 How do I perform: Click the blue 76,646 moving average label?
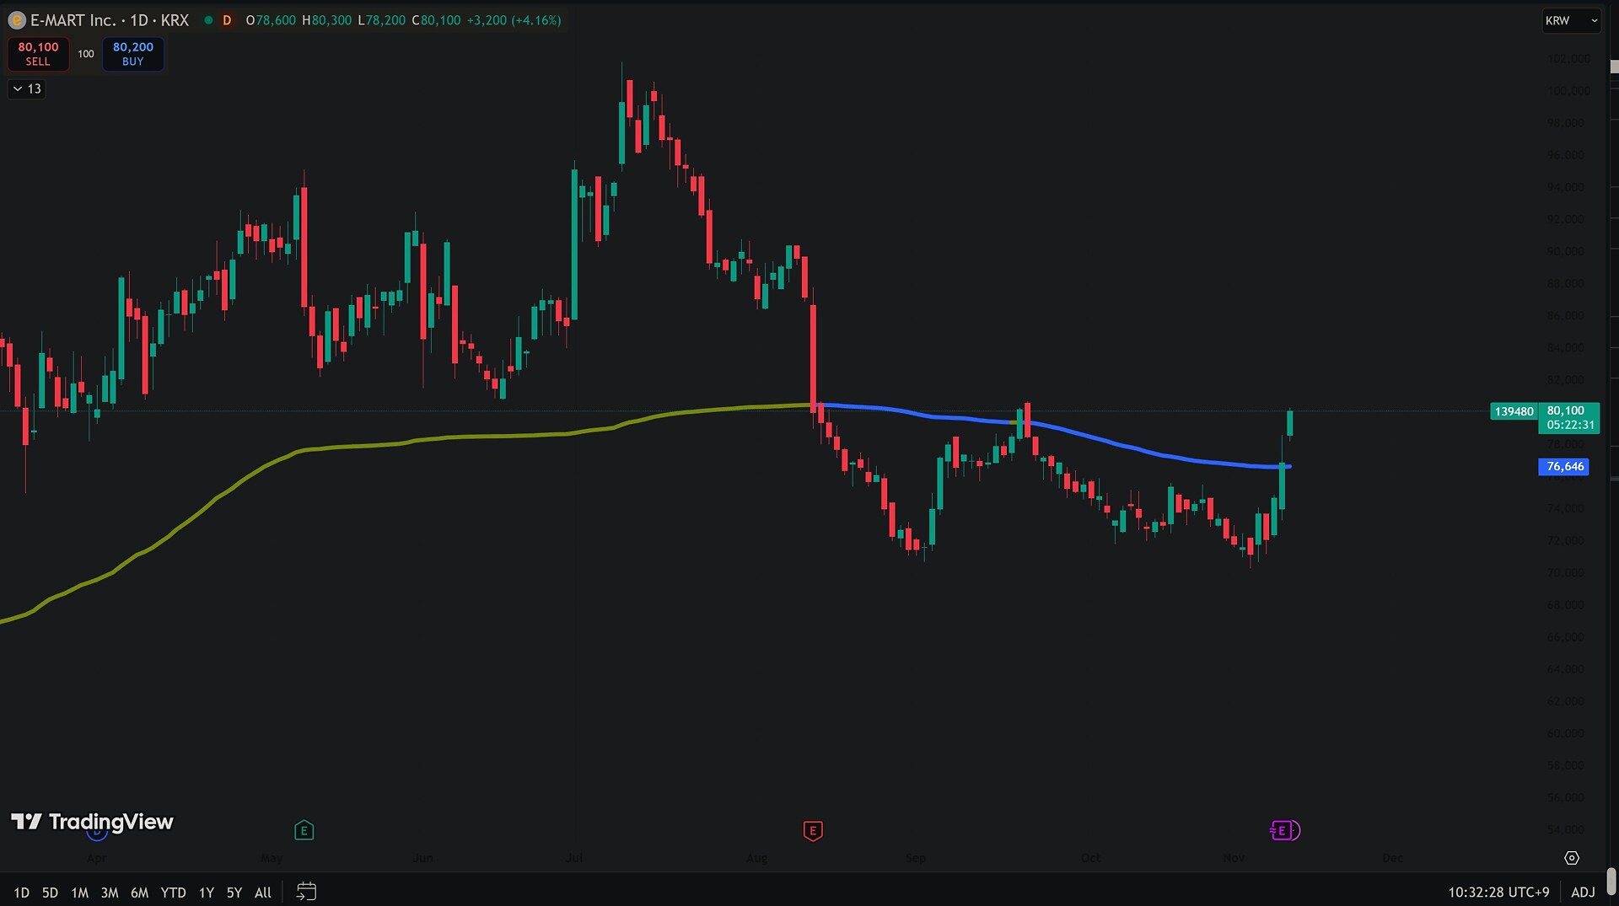pos(1564,467)
